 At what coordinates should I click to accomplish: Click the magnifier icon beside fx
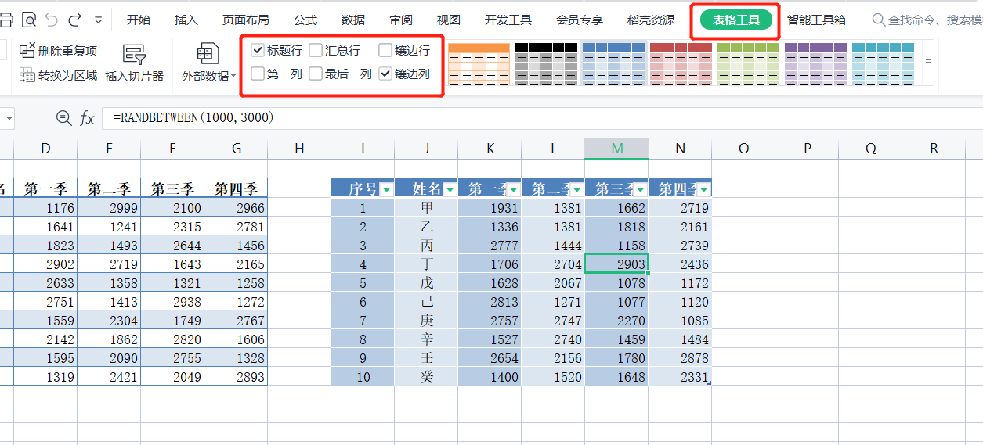pos(63,118)
